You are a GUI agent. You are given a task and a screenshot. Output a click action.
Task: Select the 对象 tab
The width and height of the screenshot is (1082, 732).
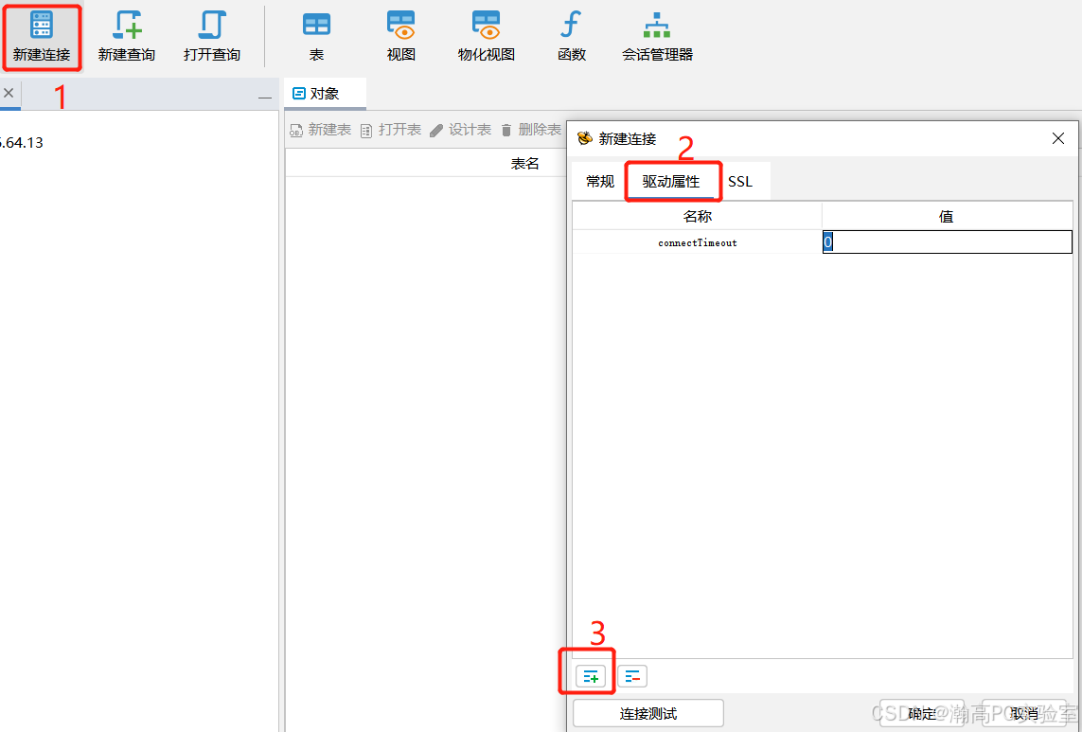tap(325, 94)
